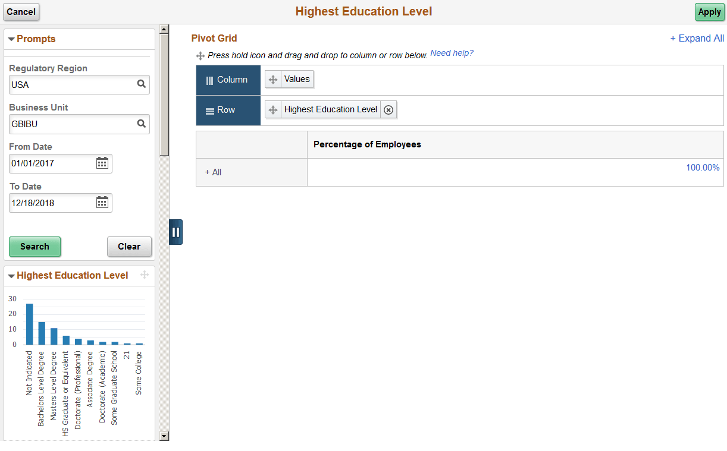Click the drag handle on Highest Education Level
The width and height of the screenshot is (727, 451).
coord(272,109)
